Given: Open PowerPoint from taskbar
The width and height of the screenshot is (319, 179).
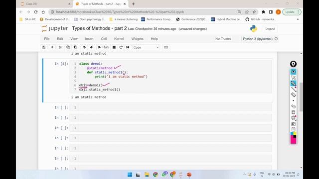Looking at the screenshot, I should pyautogui.click(x=189, y=175).
